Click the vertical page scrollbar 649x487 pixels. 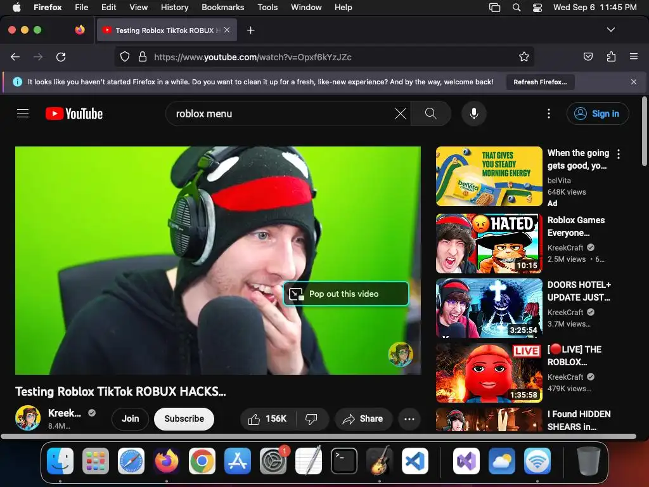[x=645, y=132]
